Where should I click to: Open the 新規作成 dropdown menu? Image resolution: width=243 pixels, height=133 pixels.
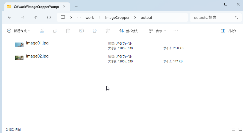point(19,31)
